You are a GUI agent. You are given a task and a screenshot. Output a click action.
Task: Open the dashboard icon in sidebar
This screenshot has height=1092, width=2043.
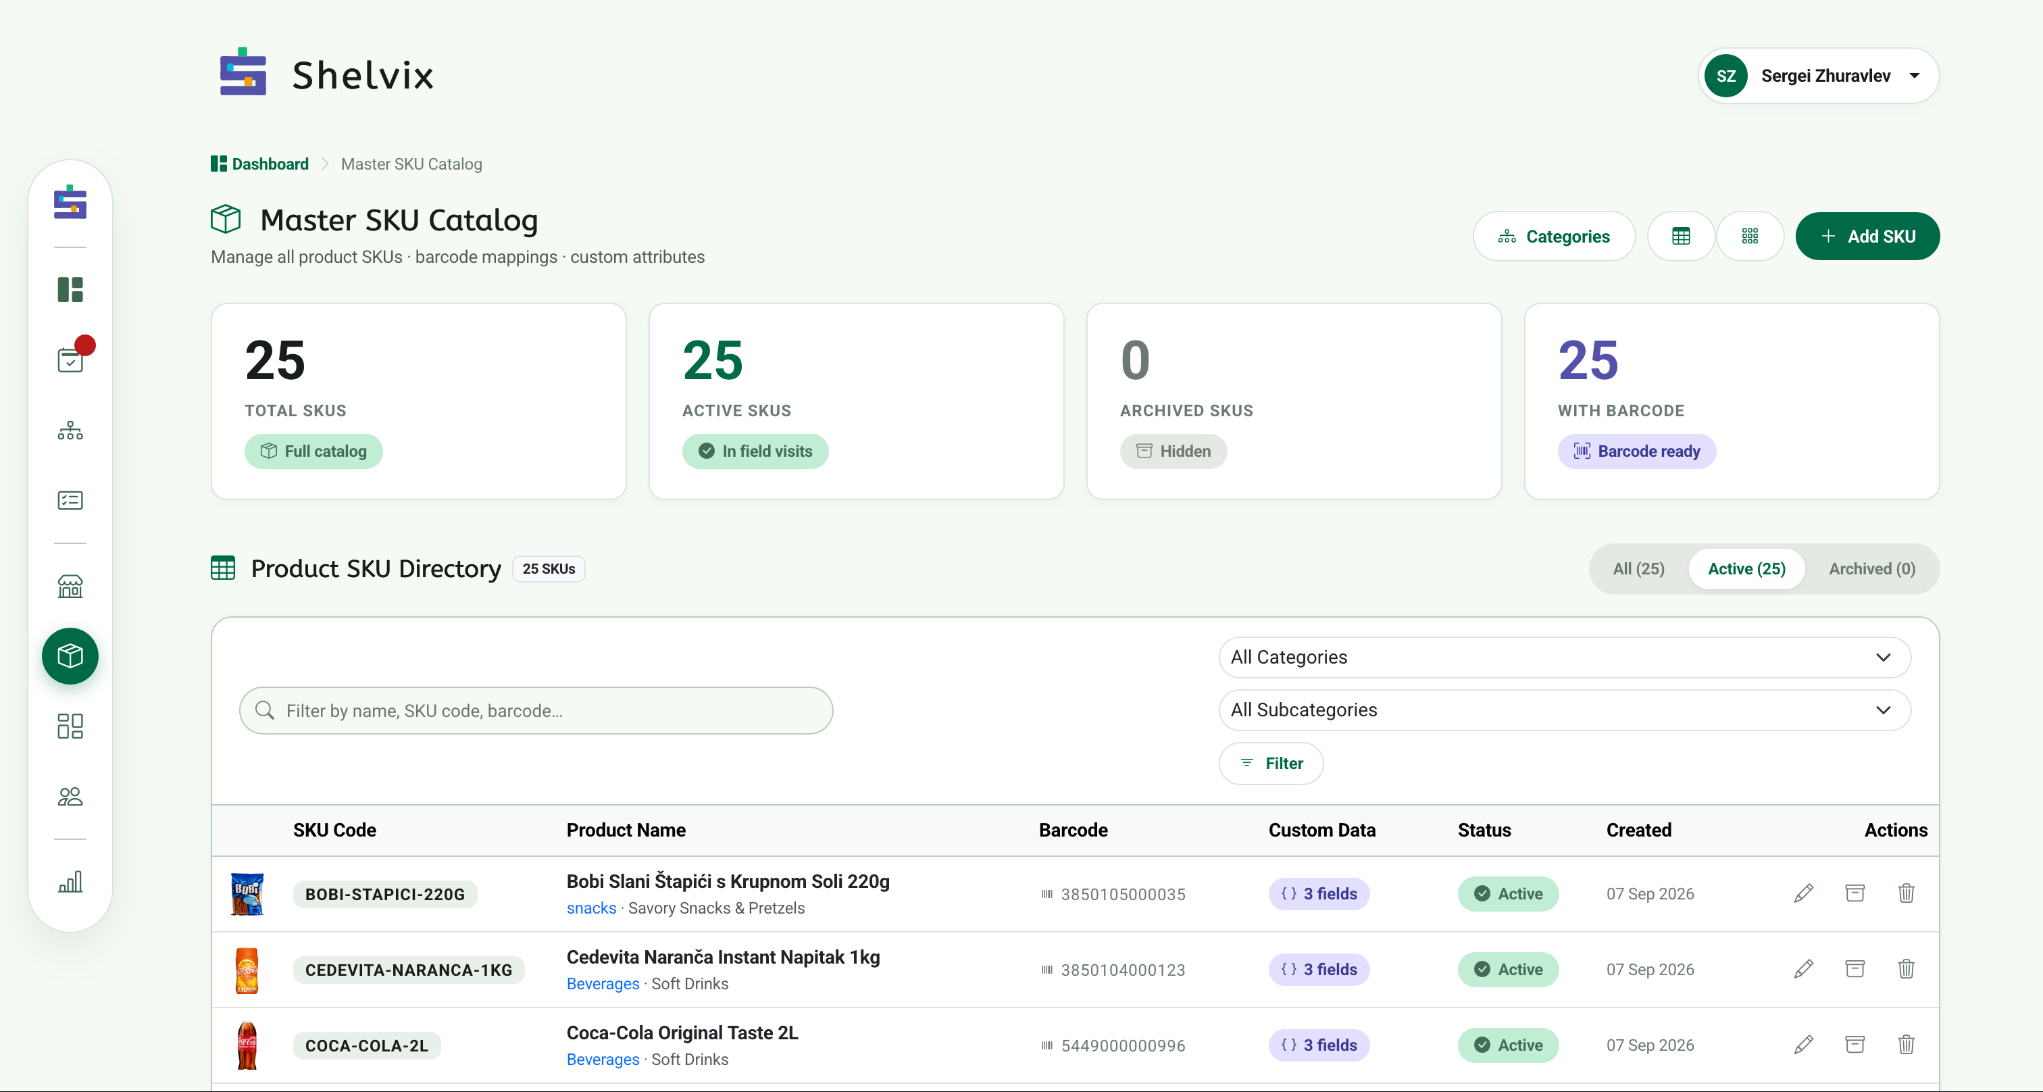(70, 289)
